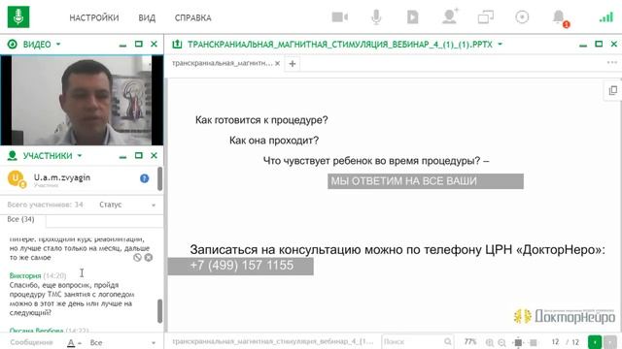Open the Настройки menu
This screenshot has width=622, height=349.
94,17
